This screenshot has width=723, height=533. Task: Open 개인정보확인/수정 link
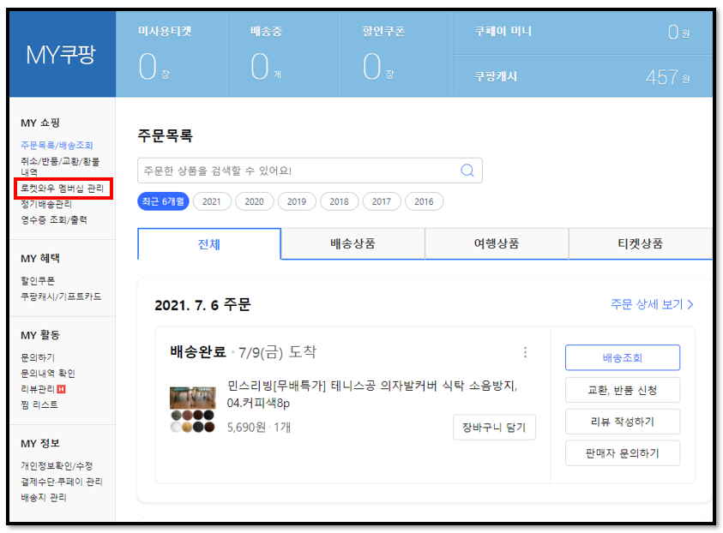point(57,466)
